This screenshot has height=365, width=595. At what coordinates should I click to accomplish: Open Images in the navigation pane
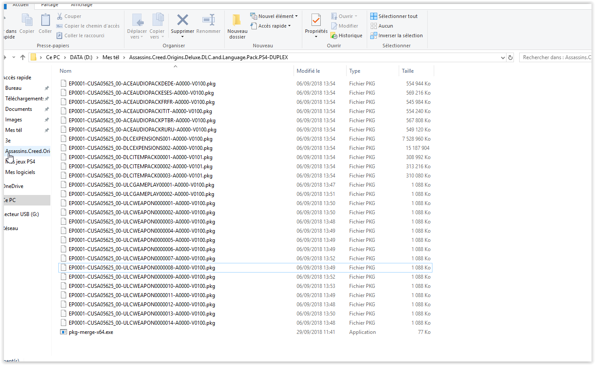point(14,120)
